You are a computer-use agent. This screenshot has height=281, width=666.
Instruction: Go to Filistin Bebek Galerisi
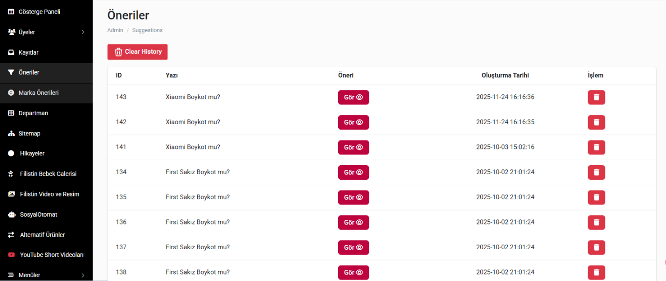click(46, 174)
